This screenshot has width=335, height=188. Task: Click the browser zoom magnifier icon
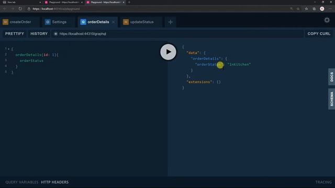coord(292,9)
